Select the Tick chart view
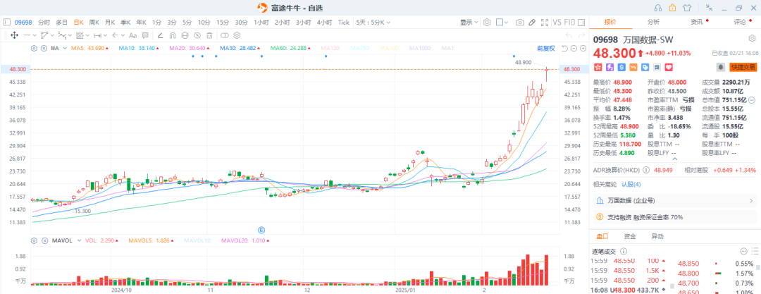Image resolution: width=761 pixels, height=294 pixels. point(344,23)
